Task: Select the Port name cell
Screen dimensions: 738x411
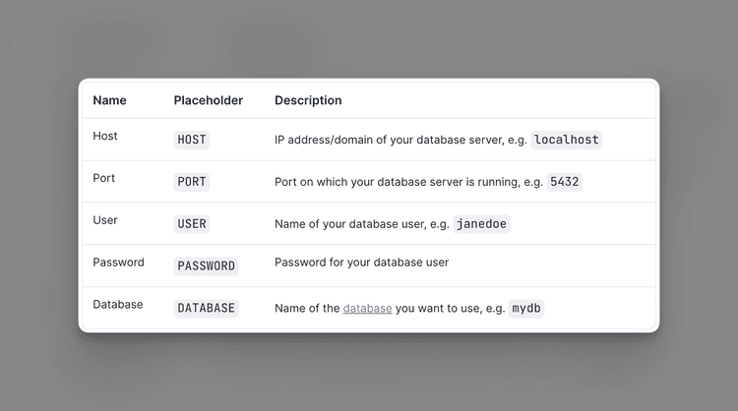Action: coord(104,178)
